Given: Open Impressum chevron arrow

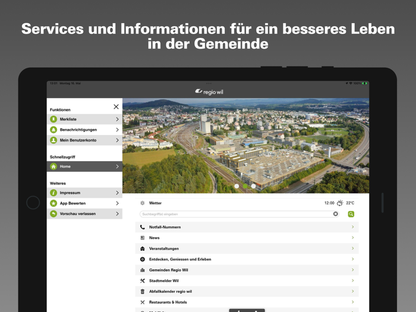Looking at the screenshot, I should 117,193.
